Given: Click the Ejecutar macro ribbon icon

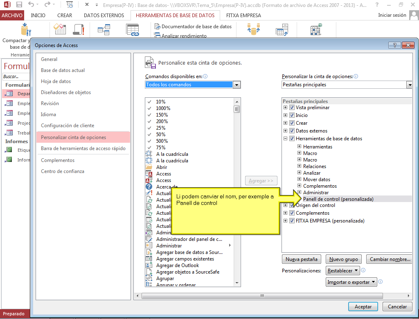Looking at the screenshot, I should 79,29.
